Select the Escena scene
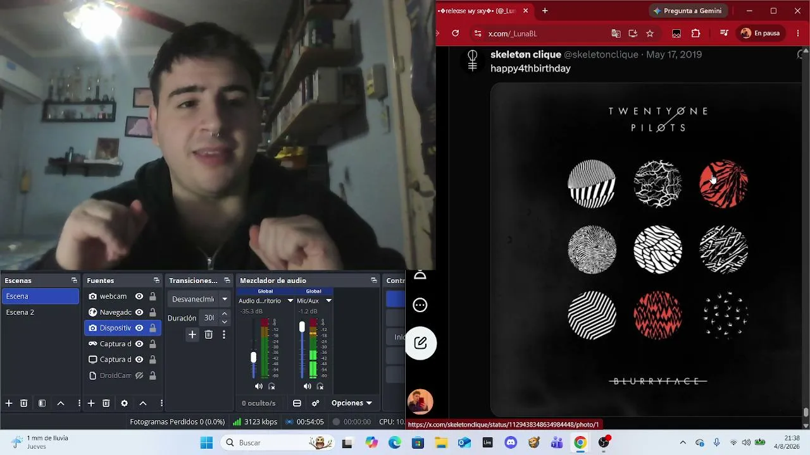The height and width of the screenshot is (455, 810). click(x=40, y=296)
